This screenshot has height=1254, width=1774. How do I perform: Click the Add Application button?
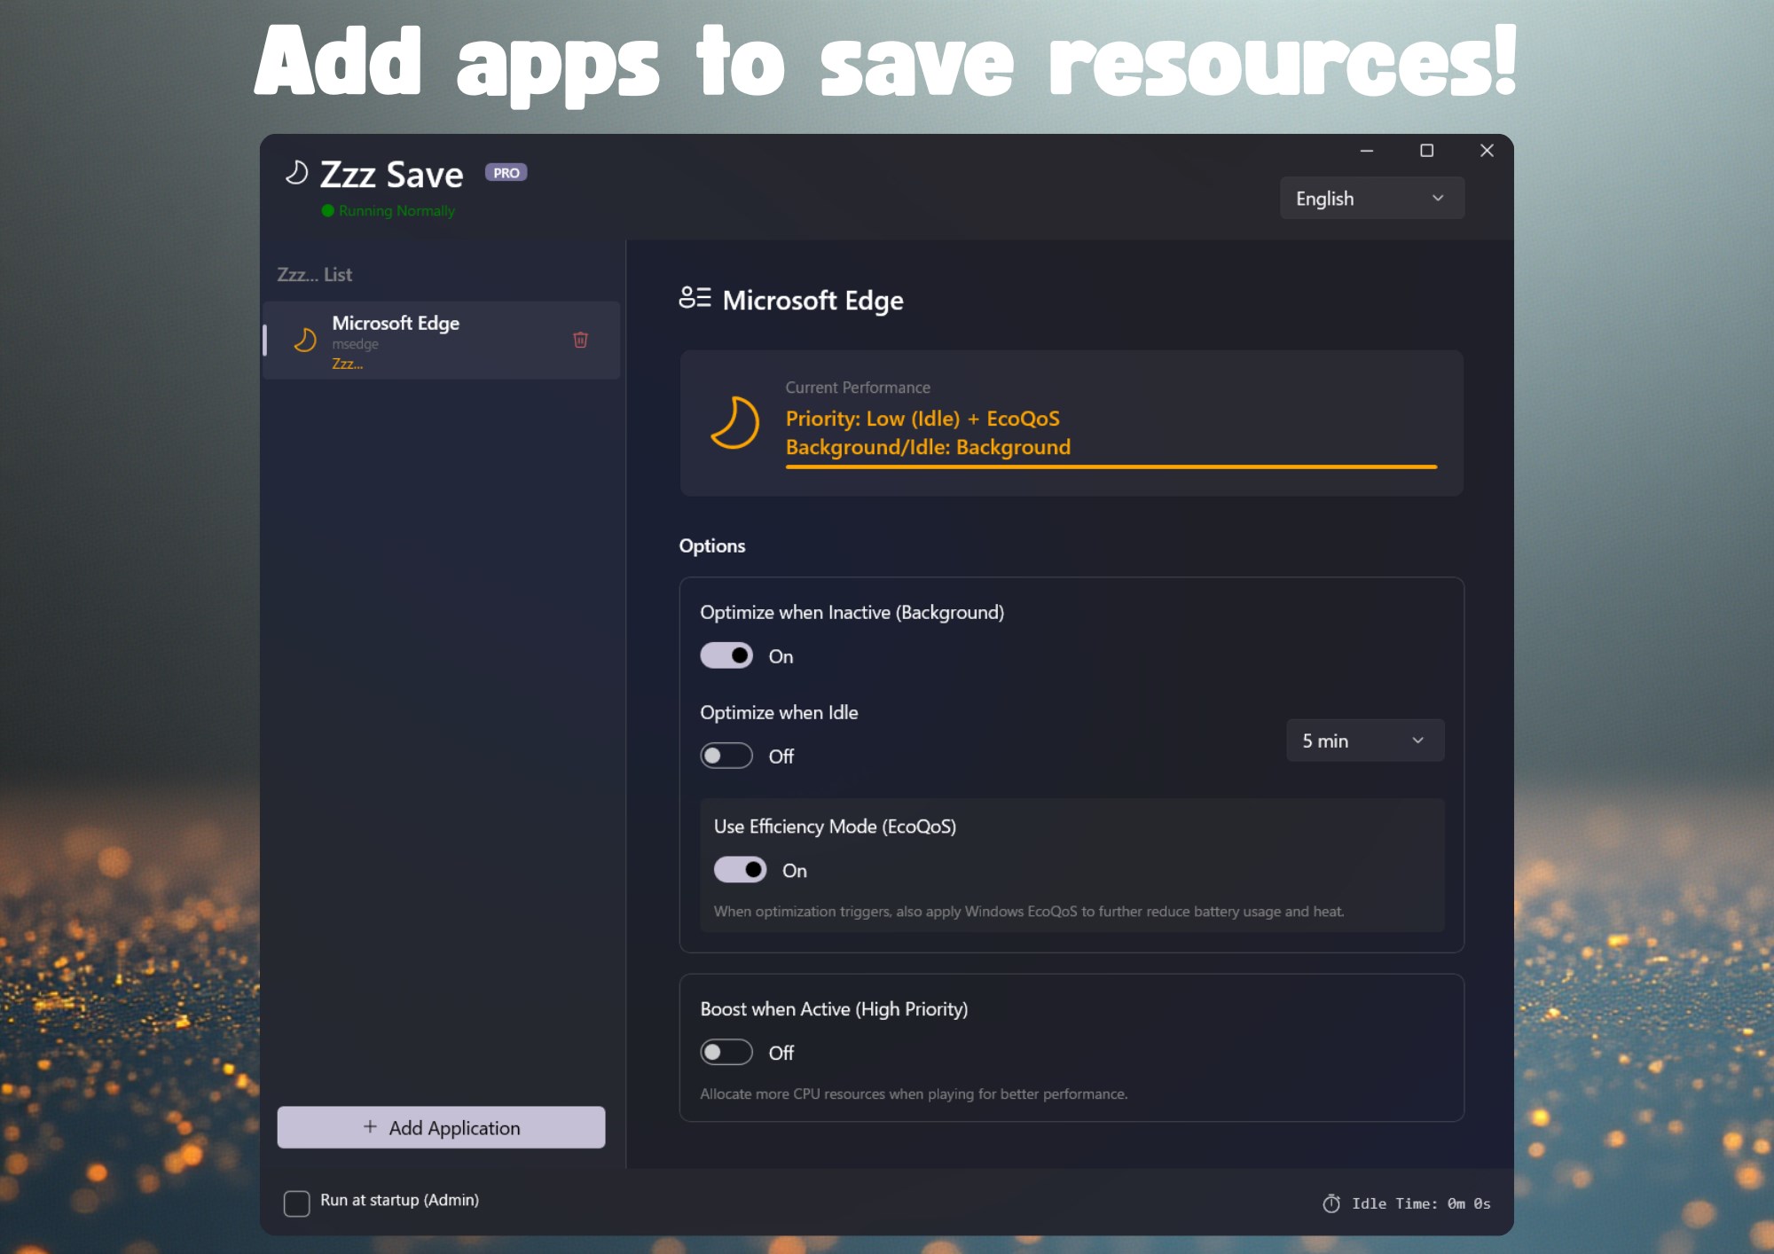[441, 1127]
